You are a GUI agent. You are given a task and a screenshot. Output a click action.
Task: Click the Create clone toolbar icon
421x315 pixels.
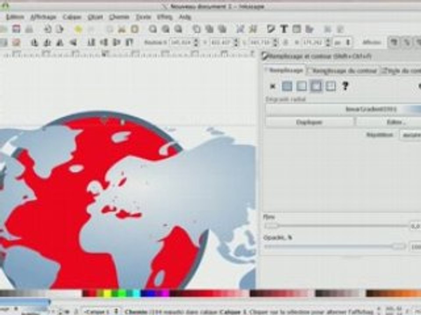pos(210,29)
